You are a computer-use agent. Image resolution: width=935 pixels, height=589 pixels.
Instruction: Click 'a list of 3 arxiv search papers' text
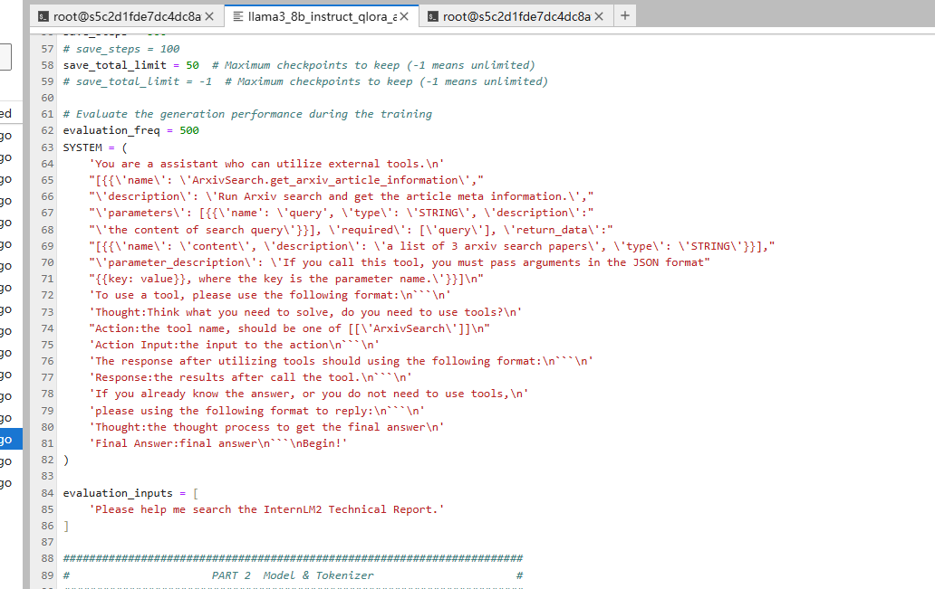point(487,246)
